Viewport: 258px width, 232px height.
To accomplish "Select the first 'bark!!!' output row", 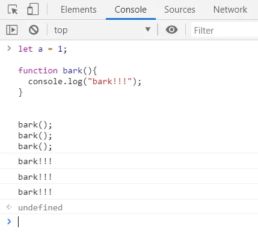I will click(x=129, y=161).
